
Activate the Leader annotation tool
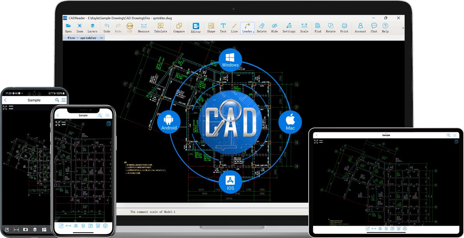coord(247,27)
